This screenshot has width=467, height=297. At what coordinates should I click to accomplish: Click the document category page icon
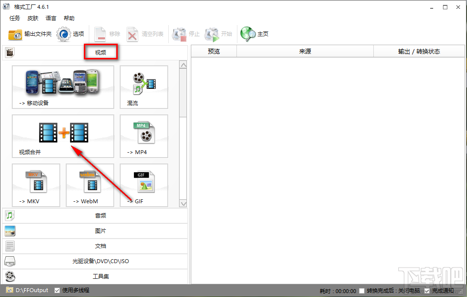(x=10, y=246)
